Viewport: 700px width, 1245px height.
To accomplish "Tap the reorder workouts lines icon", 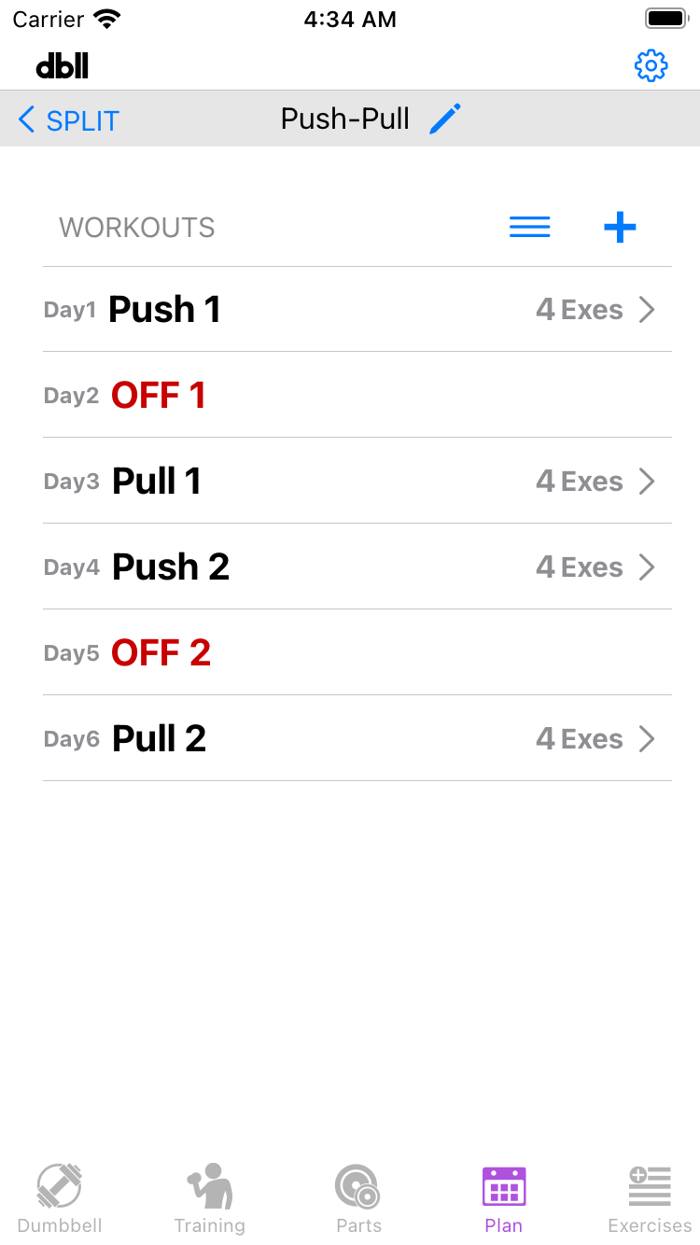I will pyautogui.click(x=529, y=227).
